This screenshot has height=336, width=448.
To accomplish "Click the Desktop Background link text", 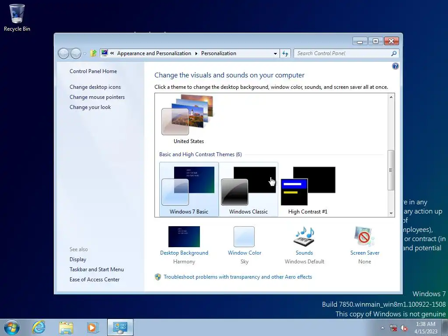I will (184, 253).
